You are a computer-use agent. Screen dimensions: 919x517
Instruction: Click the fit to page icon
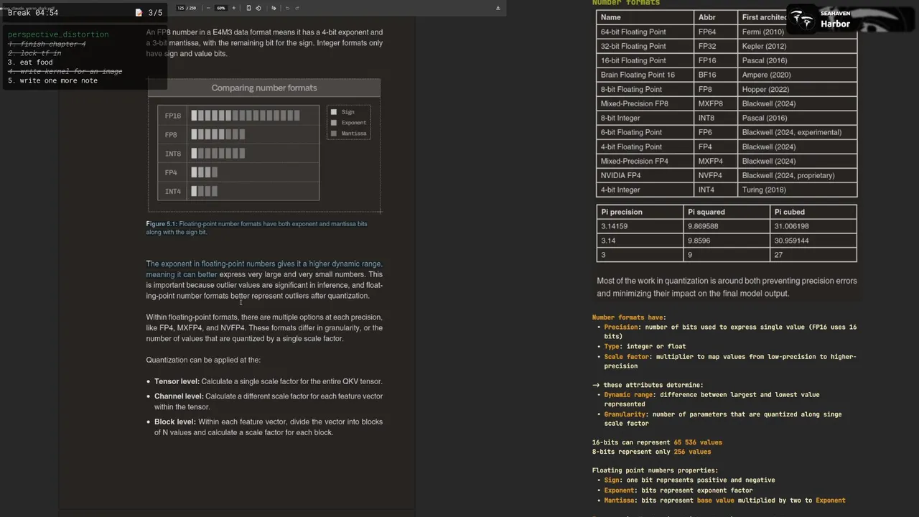(248, 8)
